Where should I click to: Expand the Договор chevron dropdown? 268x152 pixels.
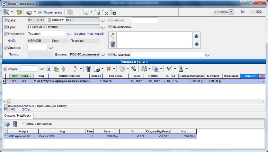click(103, 55)
